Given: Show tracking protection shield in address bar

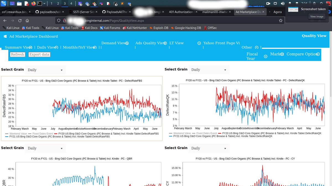Looking at the screenshot, I should click(x=58, y=20).
